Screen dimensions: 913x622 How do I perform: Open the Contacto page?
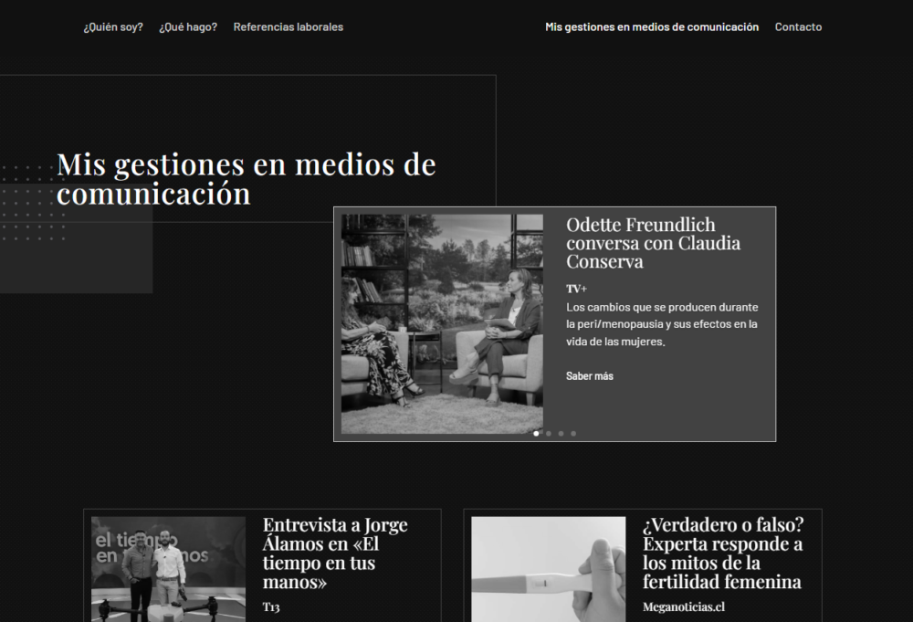point(798,27)
